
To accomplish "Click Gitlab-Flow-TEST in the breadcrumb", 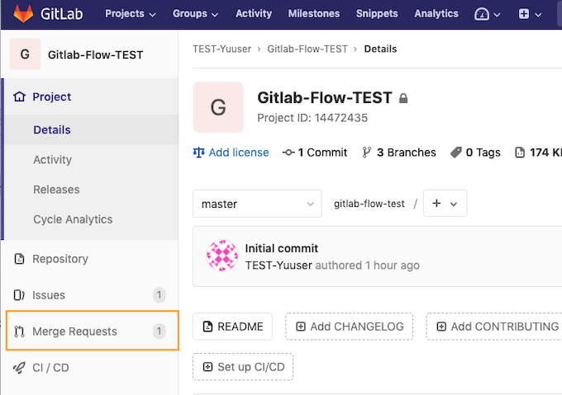I will click(307, 49).
